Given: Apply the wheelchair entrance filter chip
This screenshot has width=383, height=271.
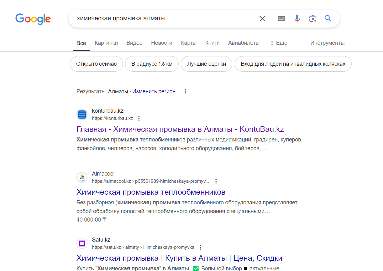Looking at the screenshot, I should [x=293, y=64].
